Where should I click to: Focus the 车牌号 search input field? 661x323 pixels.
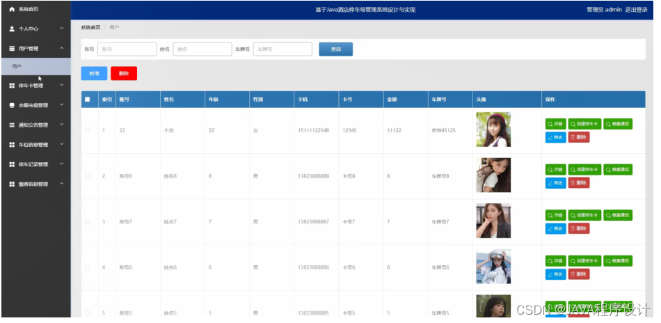282,49
